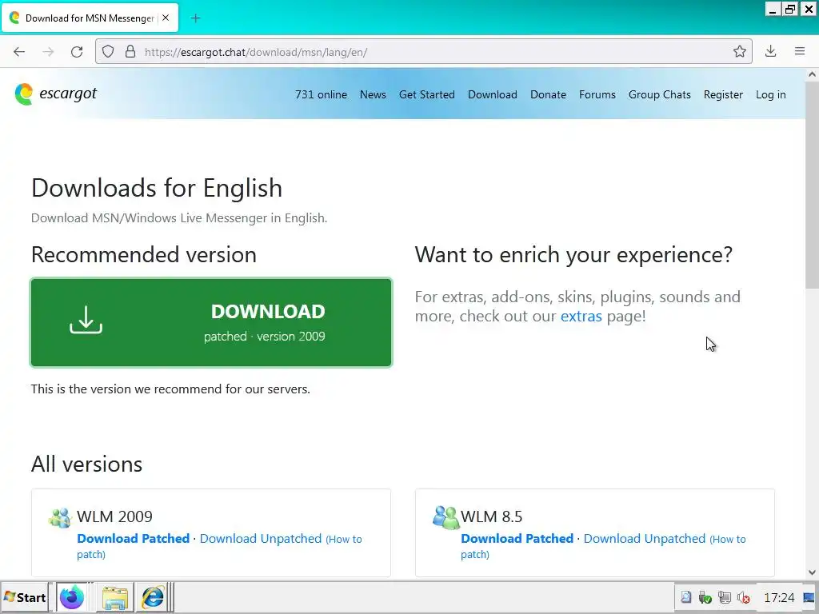The height and width of the screenshot is (614, 819).
Task: Click the 731 online counter
Action: [x=321, y=94]
